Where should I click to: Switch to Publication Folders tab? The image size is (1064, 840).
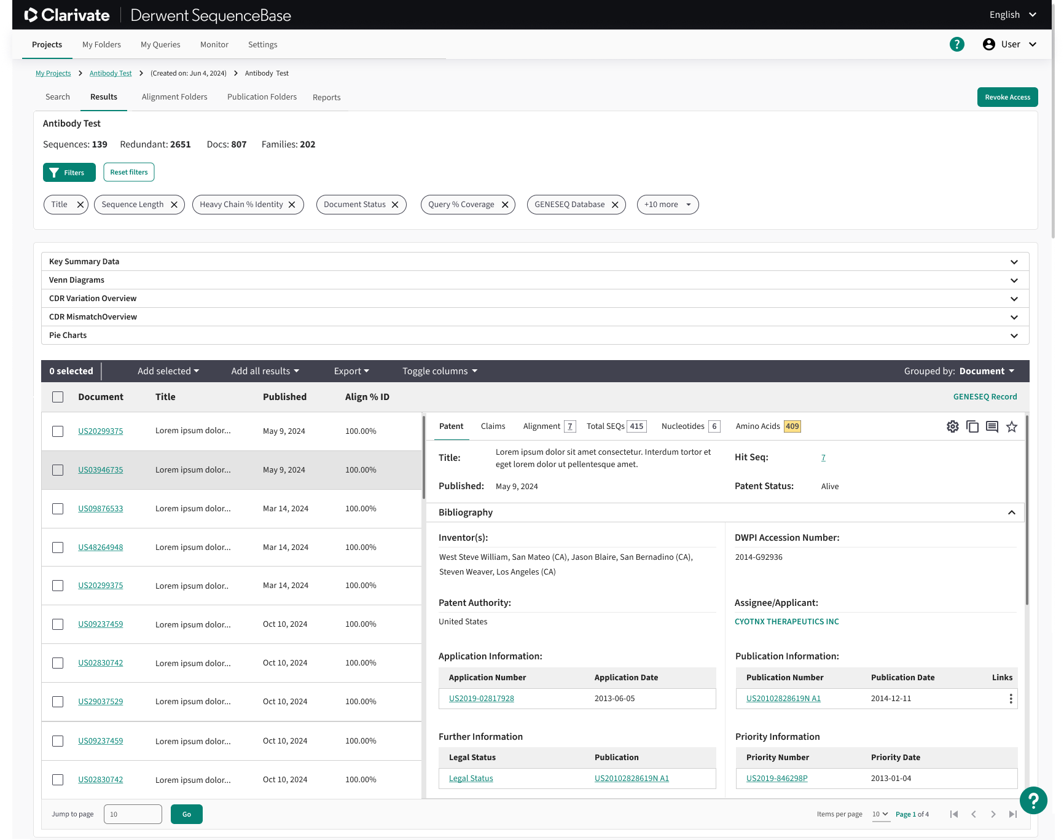[262, 97]
